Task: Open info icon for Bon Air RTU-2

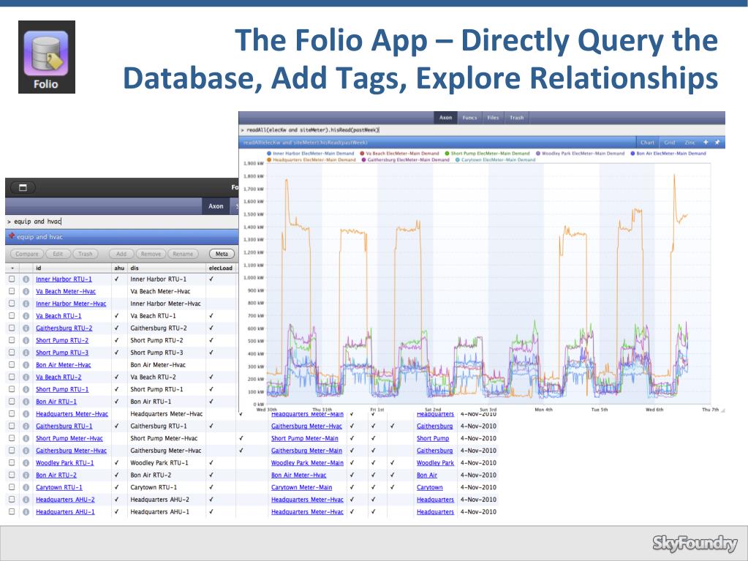Action: pyautogui.click(x=26, y=475)
